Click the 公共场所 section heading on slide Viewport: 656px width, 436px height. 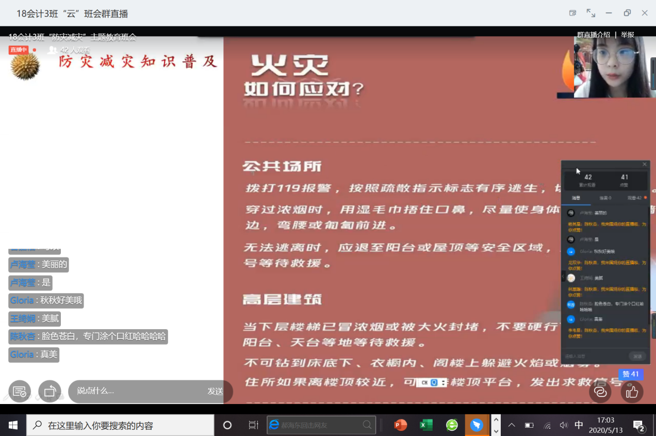(x=282, y=166)
